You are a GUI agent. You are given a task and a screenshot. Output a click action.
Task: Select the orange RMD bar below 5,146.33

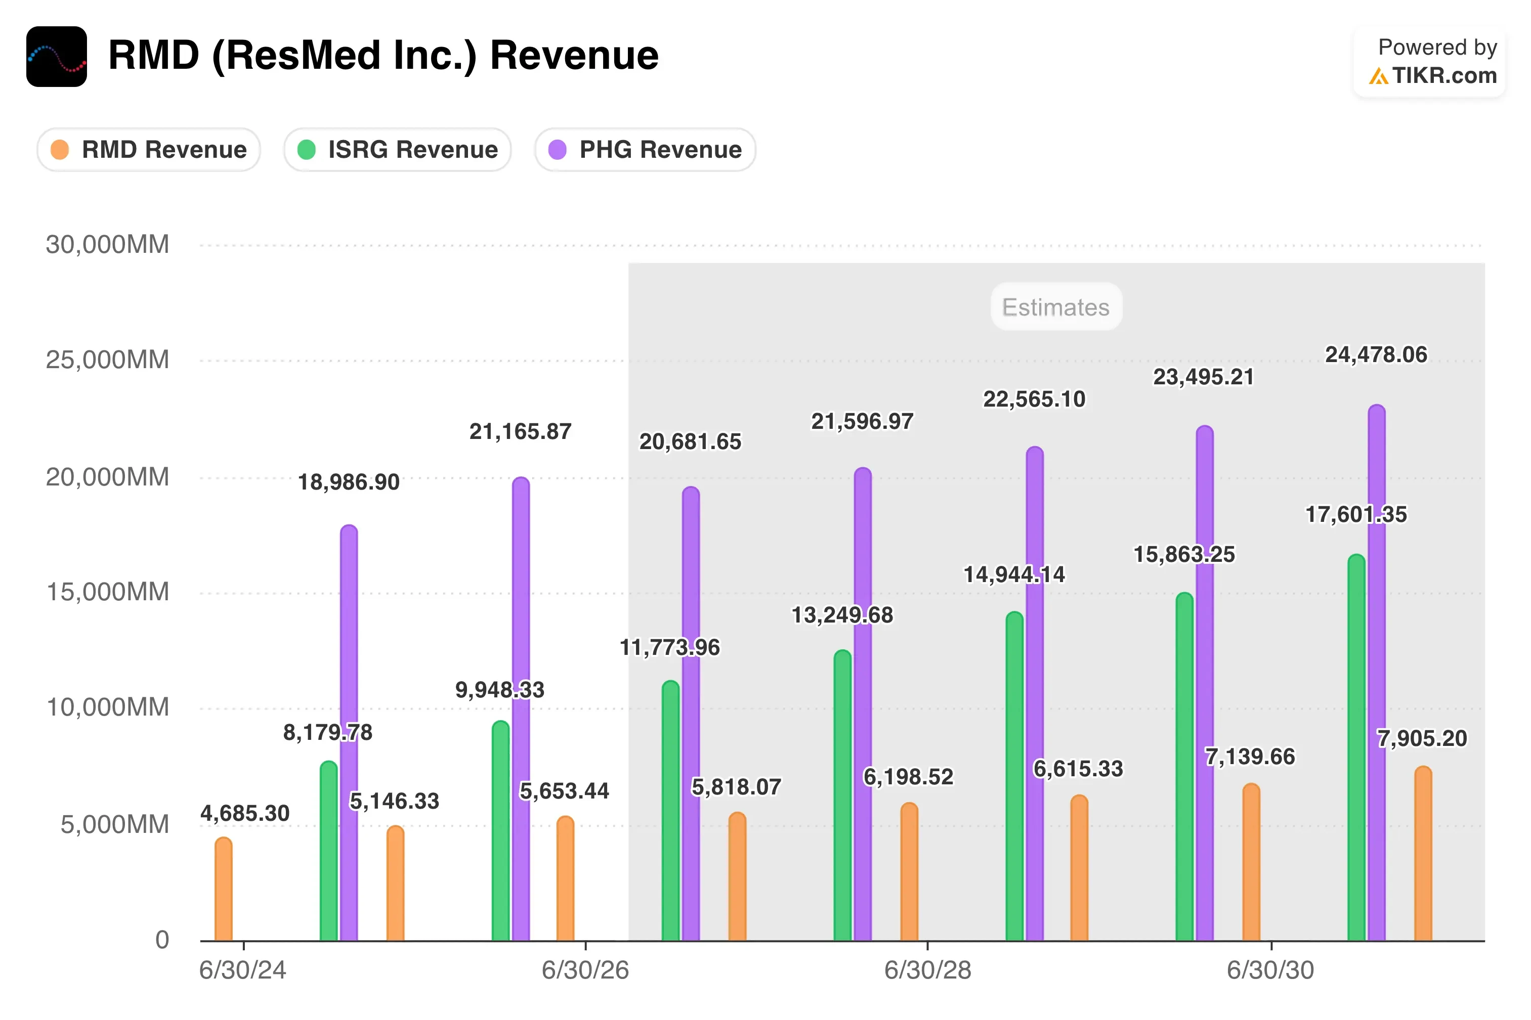click(395, 883)
